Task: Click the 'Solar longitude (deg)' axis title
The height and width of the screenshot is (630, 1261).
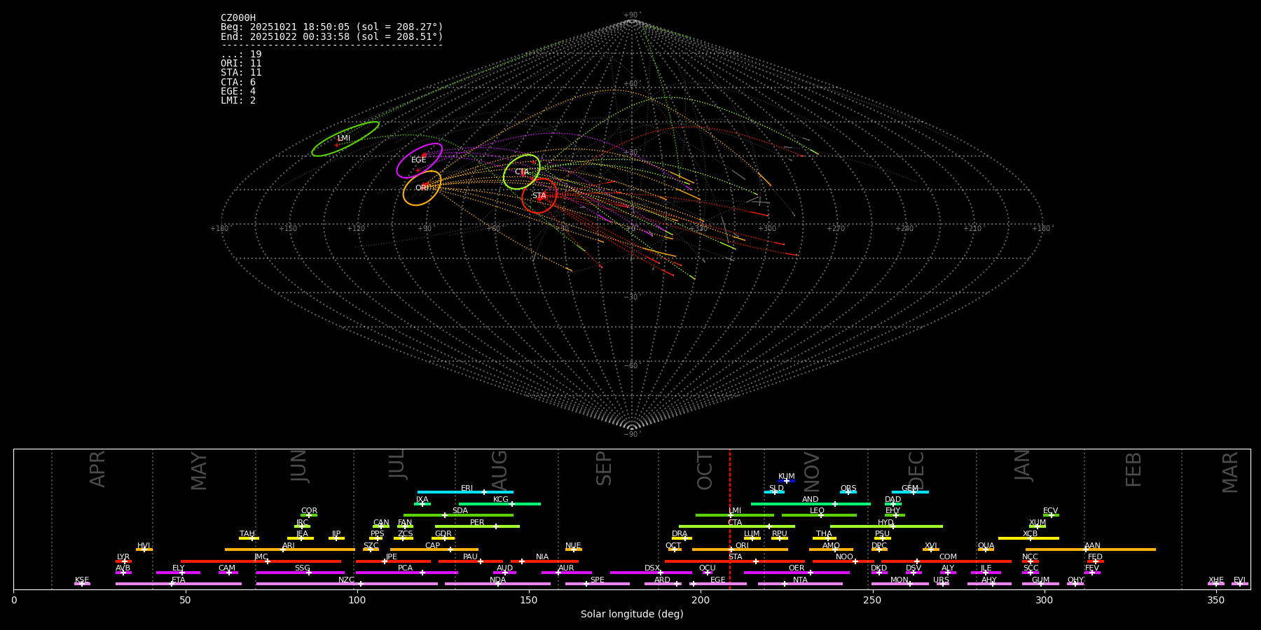Action: pyautogui.click(x=632, y=615)
